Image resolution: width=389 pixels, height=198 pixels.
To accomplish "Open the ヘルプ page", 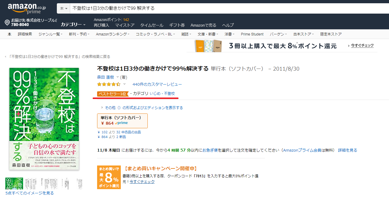I will (228, 25).
